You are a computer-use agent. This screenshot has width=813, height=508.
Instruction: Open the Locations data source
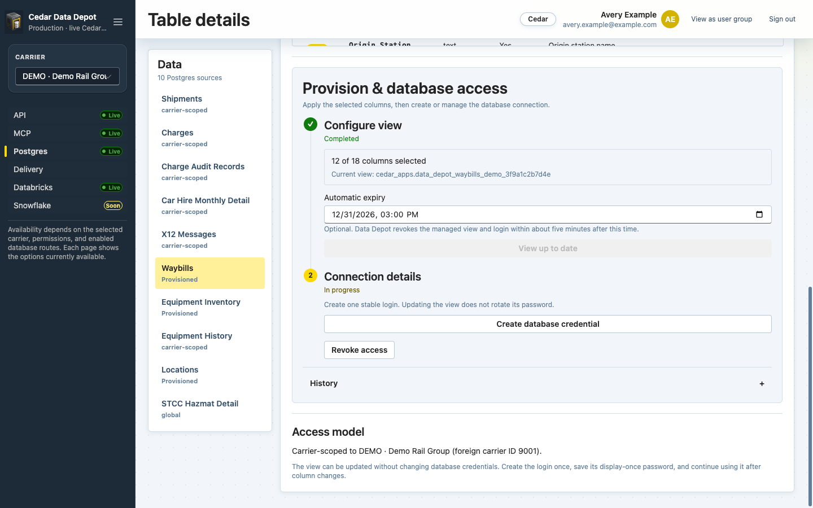(x=210, y=375)
